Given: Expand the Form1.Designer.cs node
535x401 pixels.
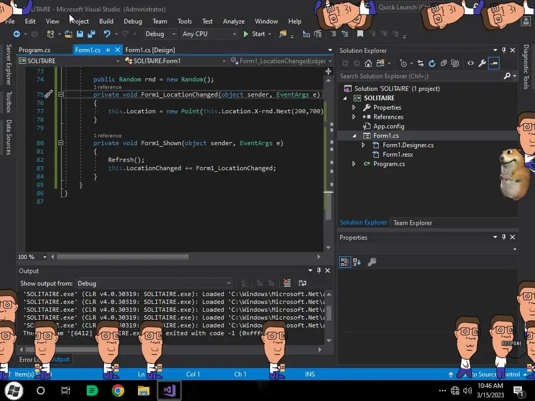Looking at the screenshot, I should tap(364, 145).
